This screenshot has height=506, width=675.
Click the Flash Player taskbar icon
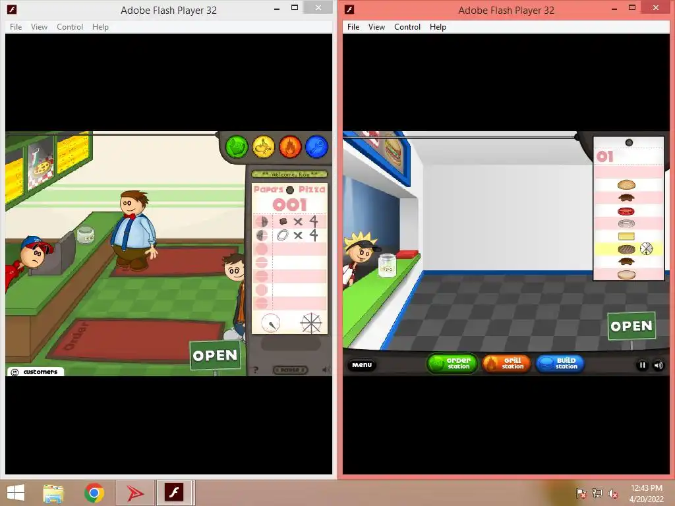tap(174, 493)
